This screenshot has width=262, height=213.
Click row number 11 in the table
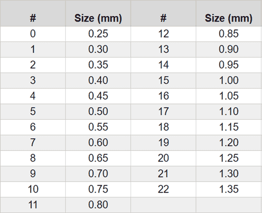point(33,205)
